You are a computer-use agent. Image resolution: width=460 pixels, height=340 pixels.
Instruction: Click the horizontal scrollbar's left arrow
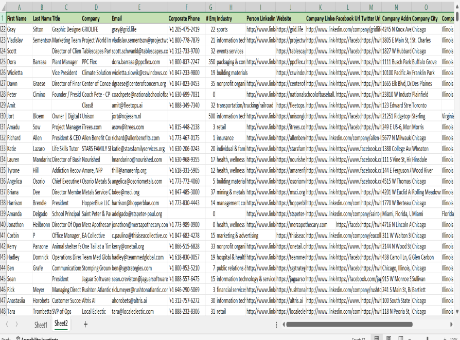click(x=284, y=325)
